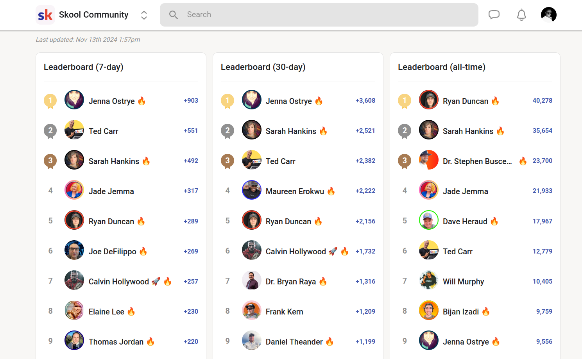
Task: Open Ted Carr avatar in all-time leaderboard
Action: click(429, 250)
